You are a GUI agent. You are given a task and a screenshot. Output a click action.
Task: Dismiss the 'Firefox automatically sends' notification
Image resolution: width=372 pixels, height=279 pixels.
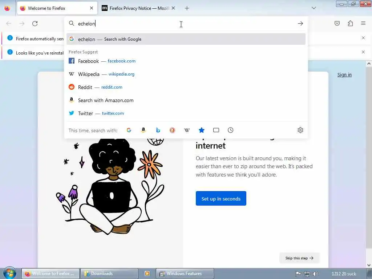(x=363, y=38)
